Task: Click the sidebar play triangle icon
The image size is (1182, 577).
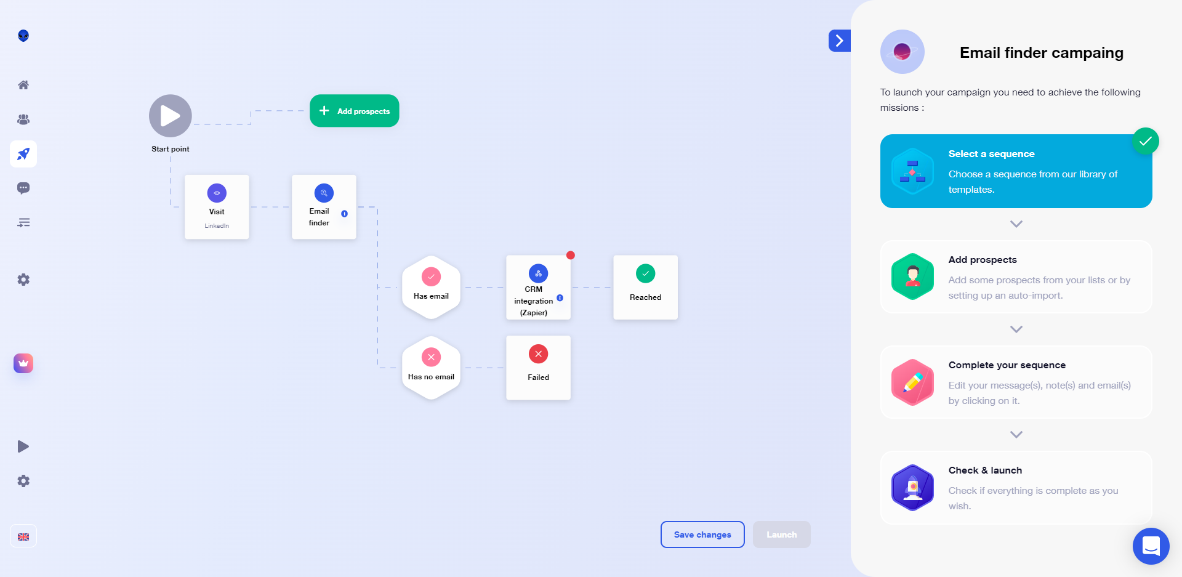Action: tap(23, 446)
